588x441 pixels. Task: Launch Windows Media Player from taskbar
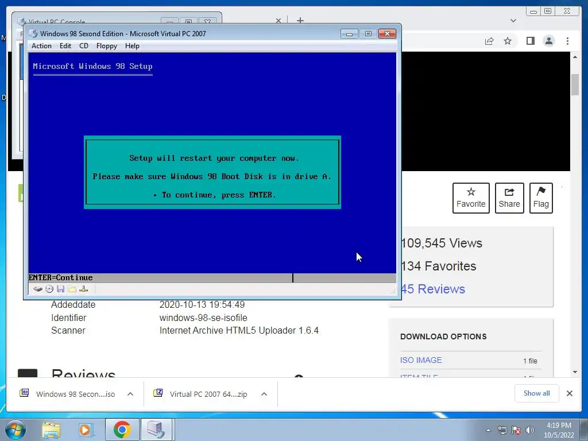tap(86, 430)
